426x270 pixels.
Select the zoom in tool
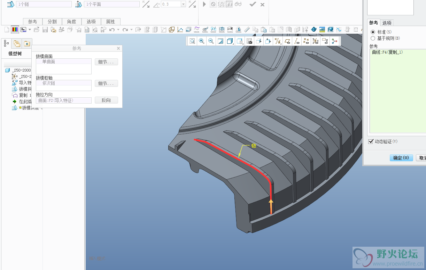[201, 41]
